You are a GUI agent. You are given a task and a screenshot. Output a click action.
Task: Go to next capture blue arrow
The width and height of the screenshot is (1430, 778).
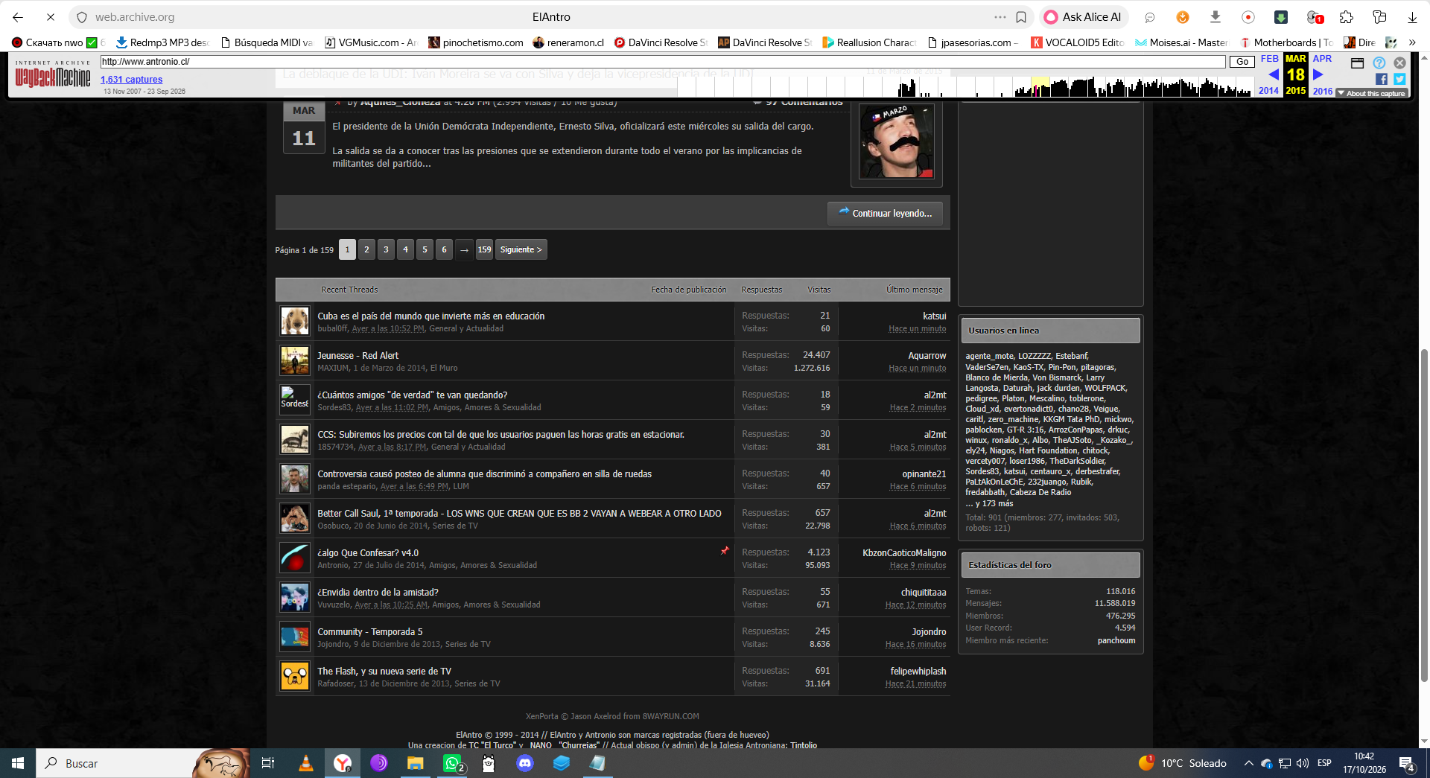click(x=1318, y=74)
